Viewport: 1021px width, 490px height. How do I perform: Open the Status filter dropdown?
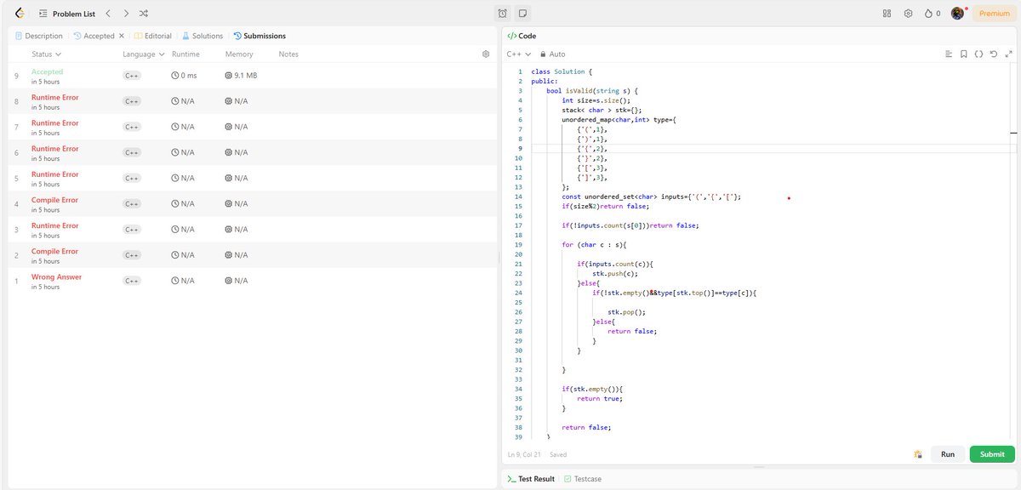[x=46, y=53]
